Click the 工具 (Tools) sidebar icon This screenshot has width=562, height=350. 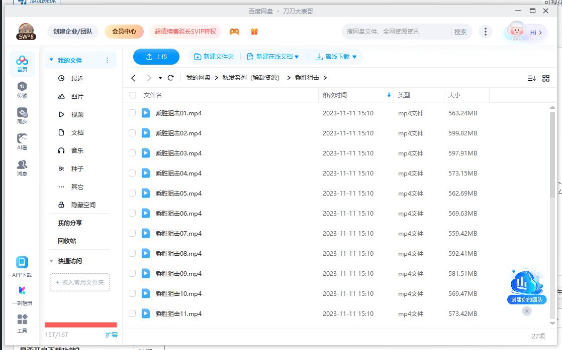pos(22,322)
